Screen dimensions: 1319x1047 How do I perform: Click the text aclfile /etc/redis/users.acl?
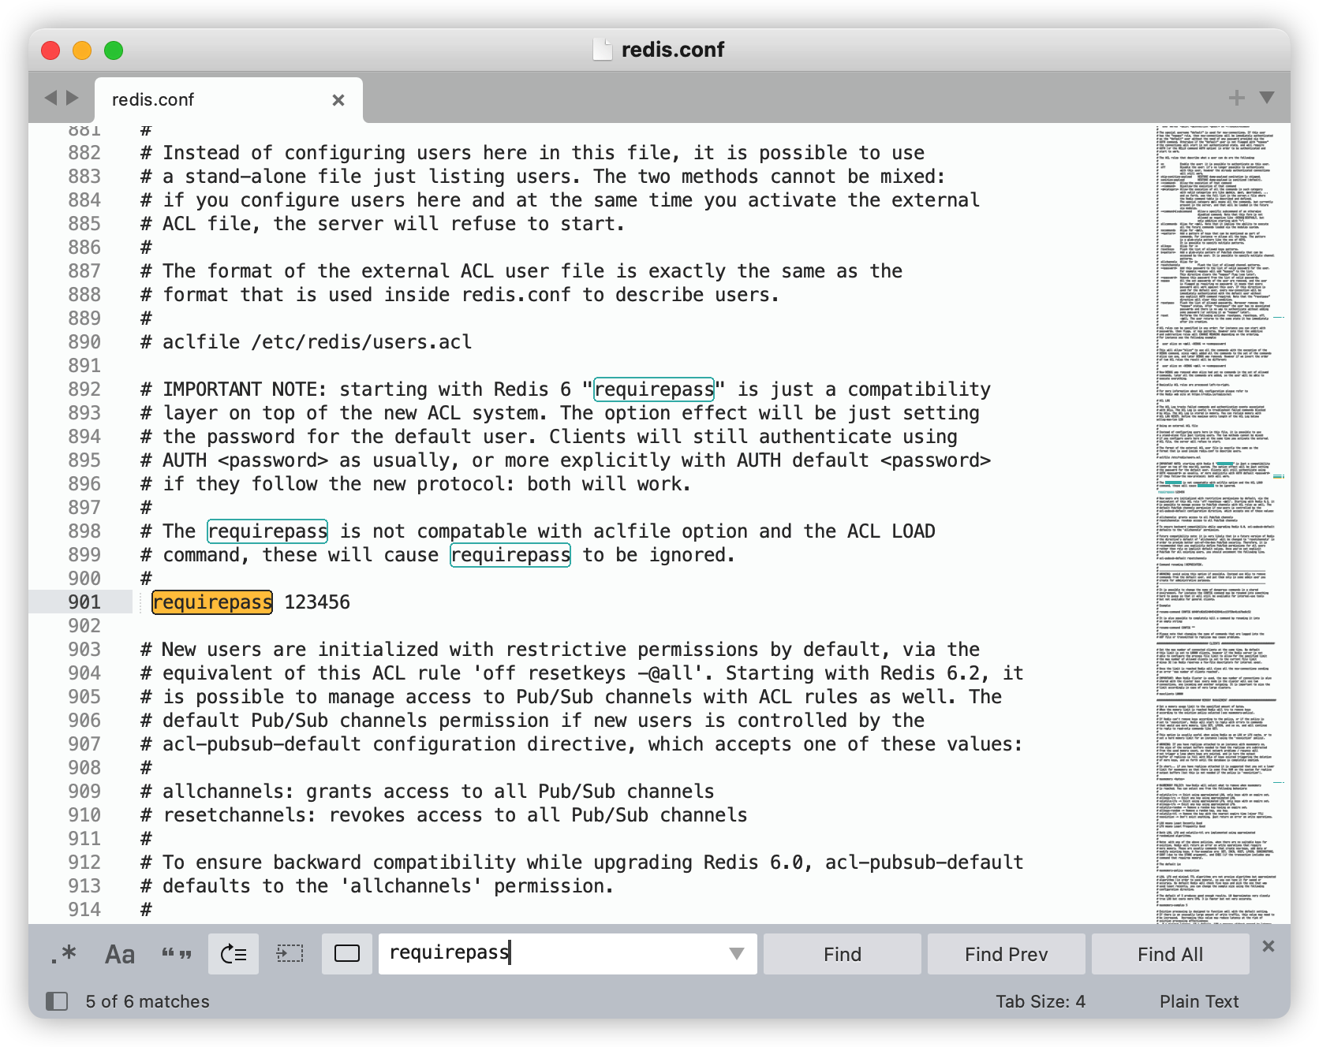[x=317, y=342]
